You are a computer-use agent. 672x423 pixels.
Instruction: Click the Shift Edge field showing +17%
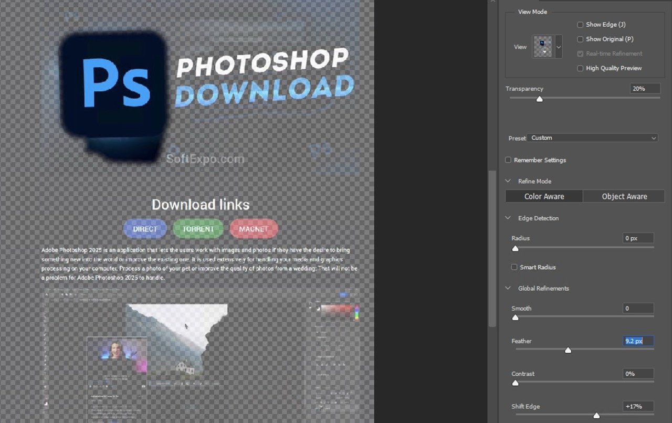[x=638, y=406]
